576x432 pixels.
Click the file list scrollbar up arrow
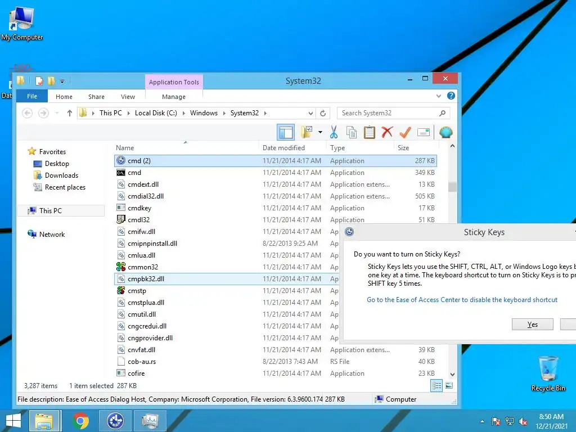click(x=453, y=146)
